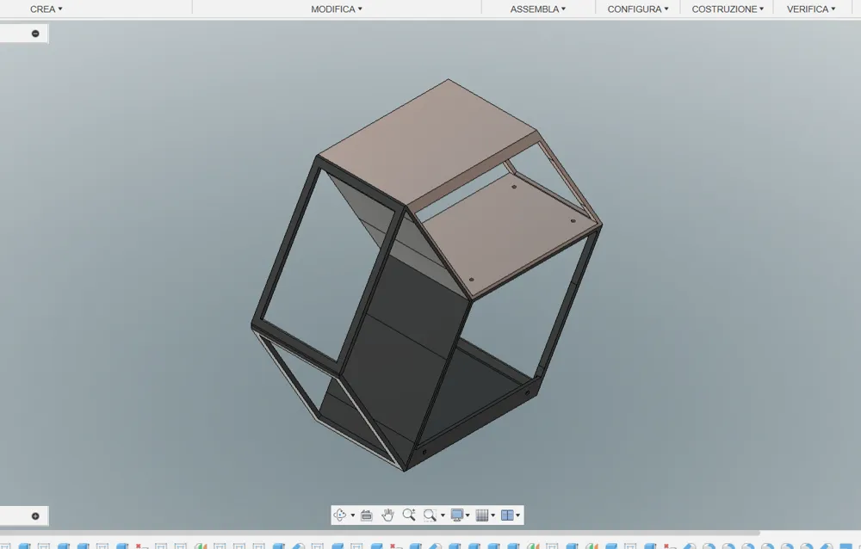Expand the Grid and Snaps dropdown arrow
Viewport: 861px width, 549px height.
click(x=493, y=515)
